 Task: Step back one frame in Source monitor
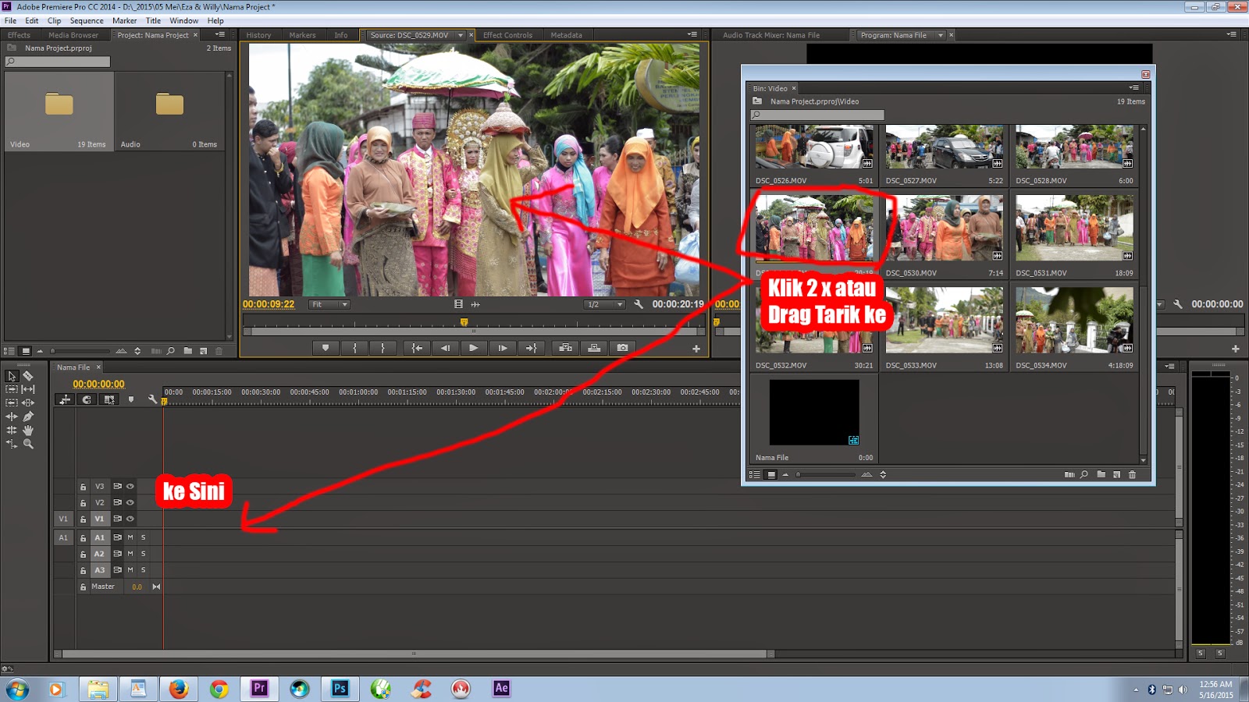click(445, 348)
